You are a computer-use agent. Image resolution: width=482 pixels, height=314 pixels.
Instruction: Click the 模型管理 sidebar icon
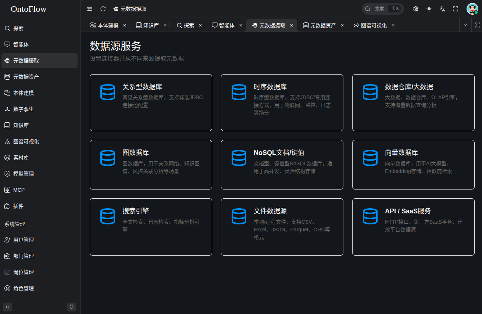click(7, 174)
